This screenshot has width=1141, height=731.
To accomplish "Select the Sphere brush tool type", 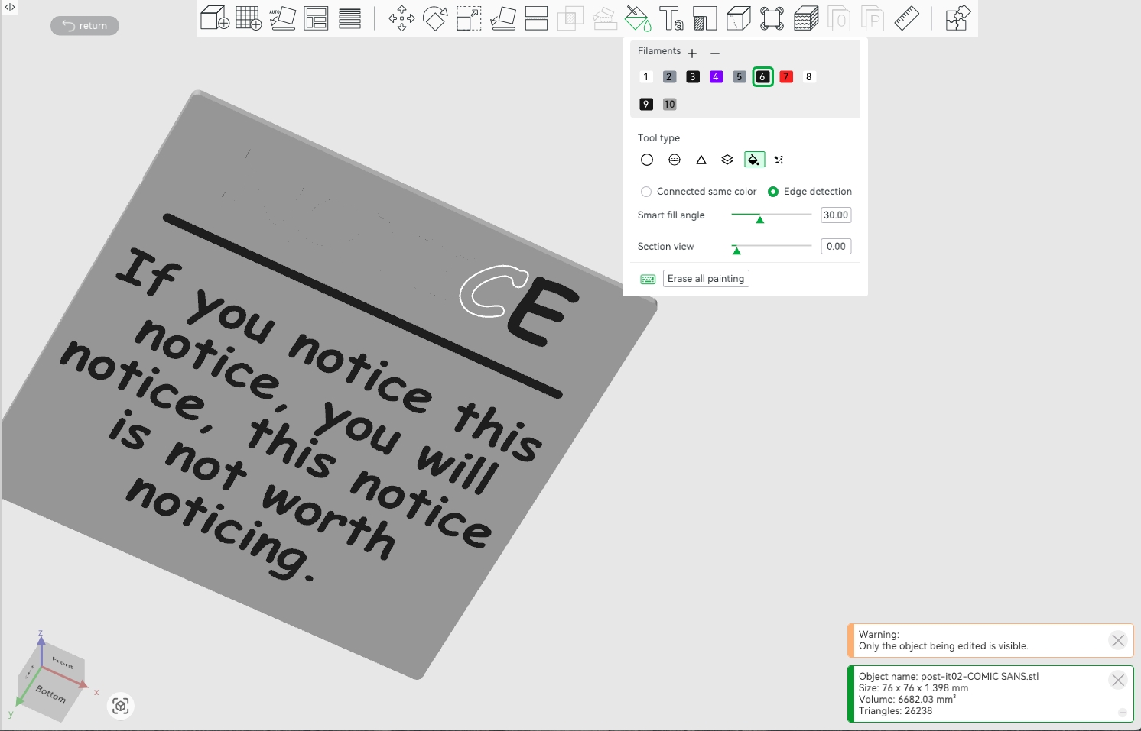I will [x=675, y=160].
